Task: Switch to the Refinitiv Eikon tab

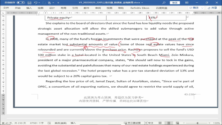Action: (x=140, y=8)
